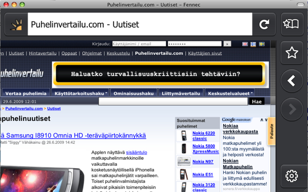Focus the password login field
This screenshot has width=308, height=192.
[195, 44]
